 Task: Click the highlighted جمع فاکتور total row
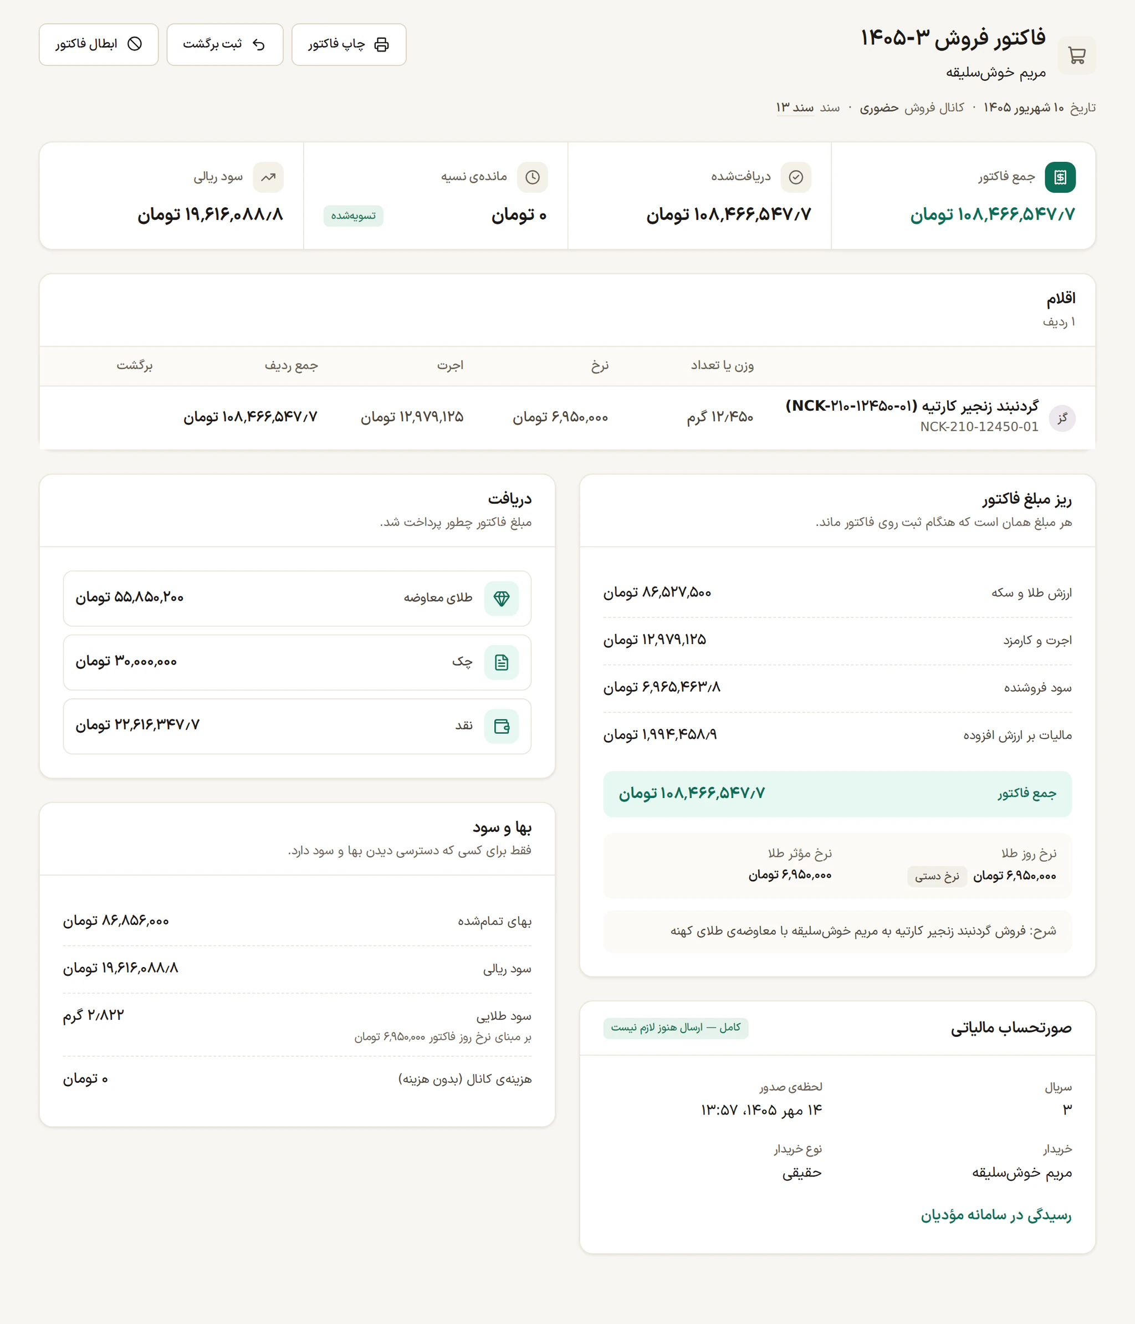[837, 794]
